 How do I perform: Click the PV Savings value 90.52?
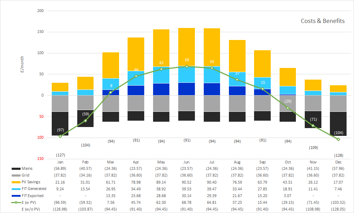coord(186,182)
